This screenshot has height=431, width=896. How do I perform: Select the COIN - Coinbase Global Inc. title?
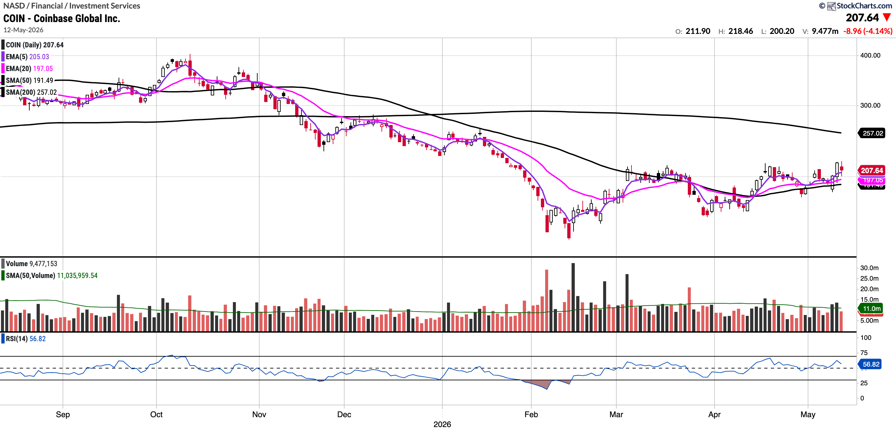[62, 18]
